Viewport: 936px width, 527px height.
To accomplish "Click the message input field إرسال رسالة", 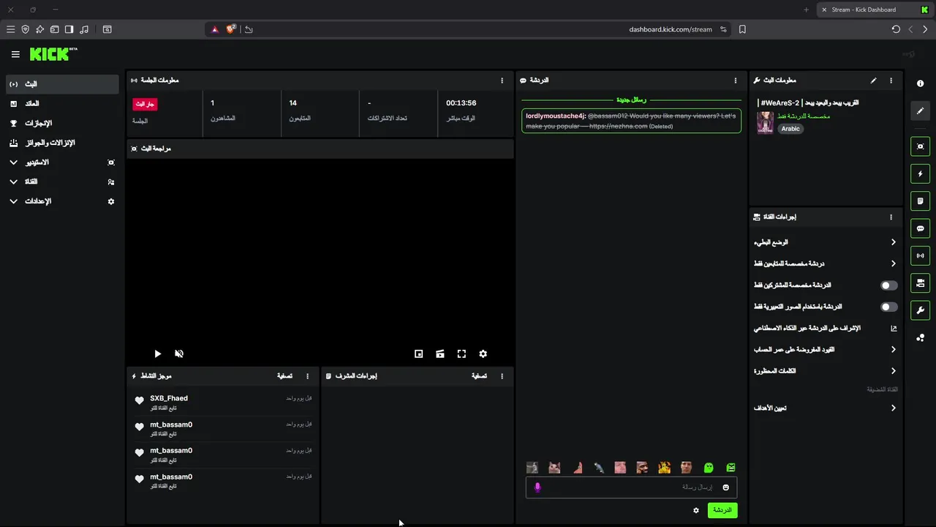I will pyautogui.click(x=631, y=487).
